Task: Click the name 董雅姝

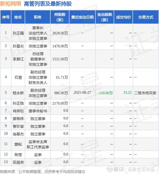Action: (x=18, y=118)
